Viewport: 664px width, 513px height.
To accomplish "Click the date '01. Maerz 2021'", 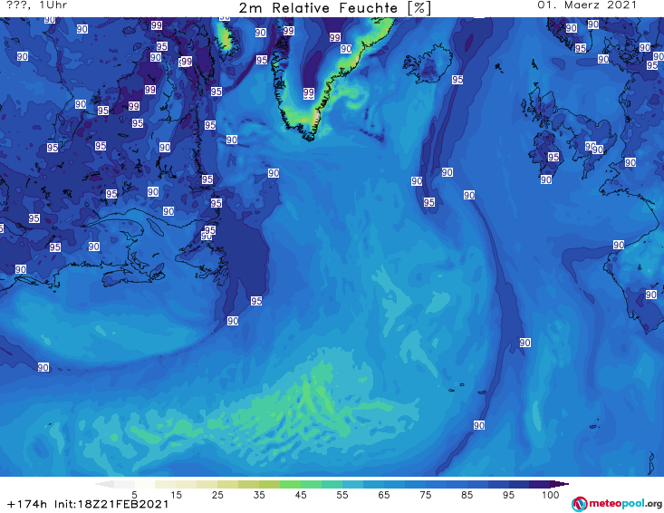I will 587,5.
